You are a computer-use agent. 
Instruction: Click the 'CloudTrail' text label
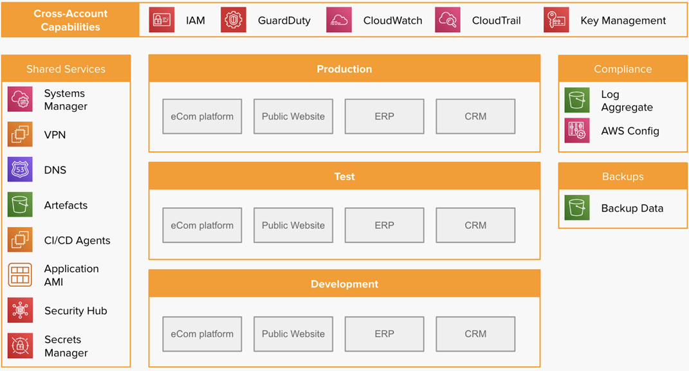point(497,21)
